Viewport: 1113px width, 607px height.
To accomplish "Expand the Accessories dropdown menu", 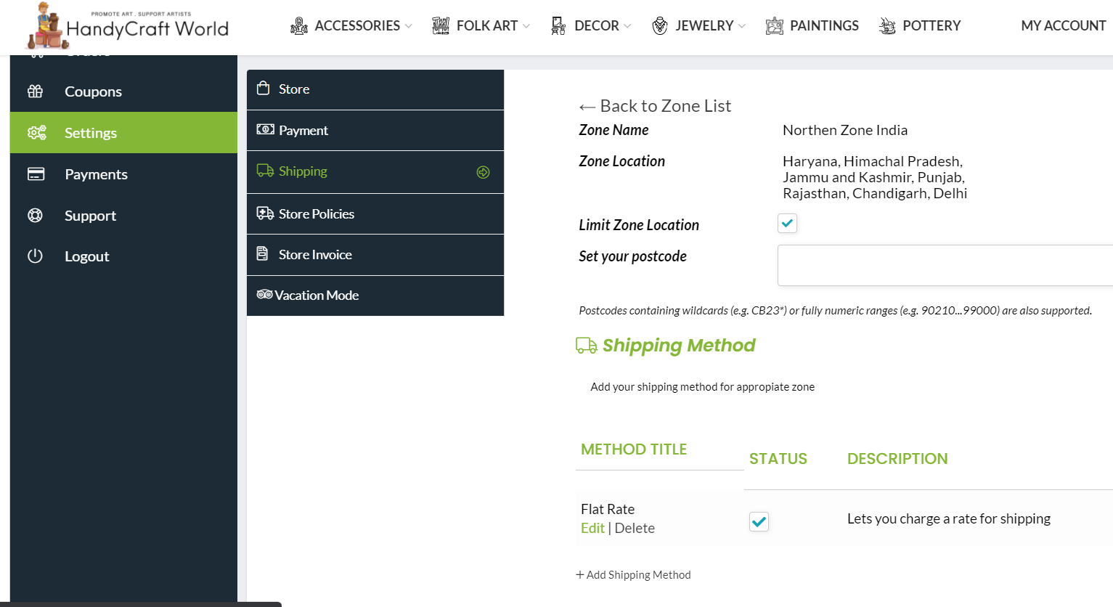I will [351, 26].
